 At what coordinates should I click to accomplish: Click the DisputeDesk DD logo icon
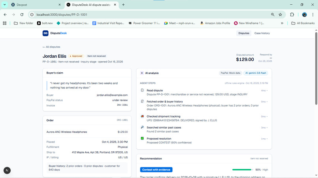click(45, 33)
